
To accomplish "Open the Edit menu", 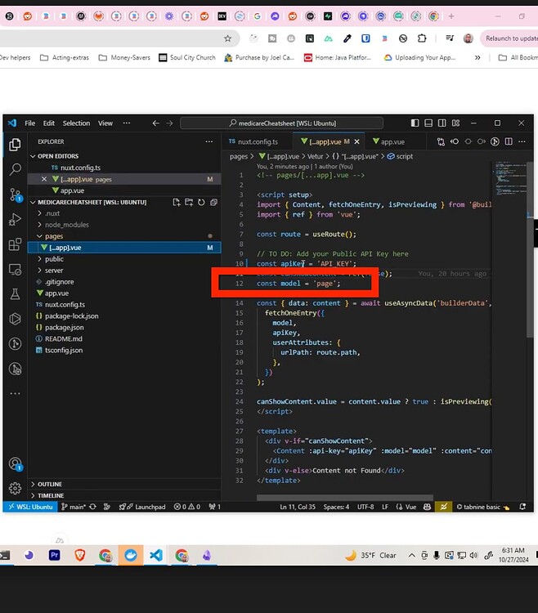I will [x=49, y=123].
